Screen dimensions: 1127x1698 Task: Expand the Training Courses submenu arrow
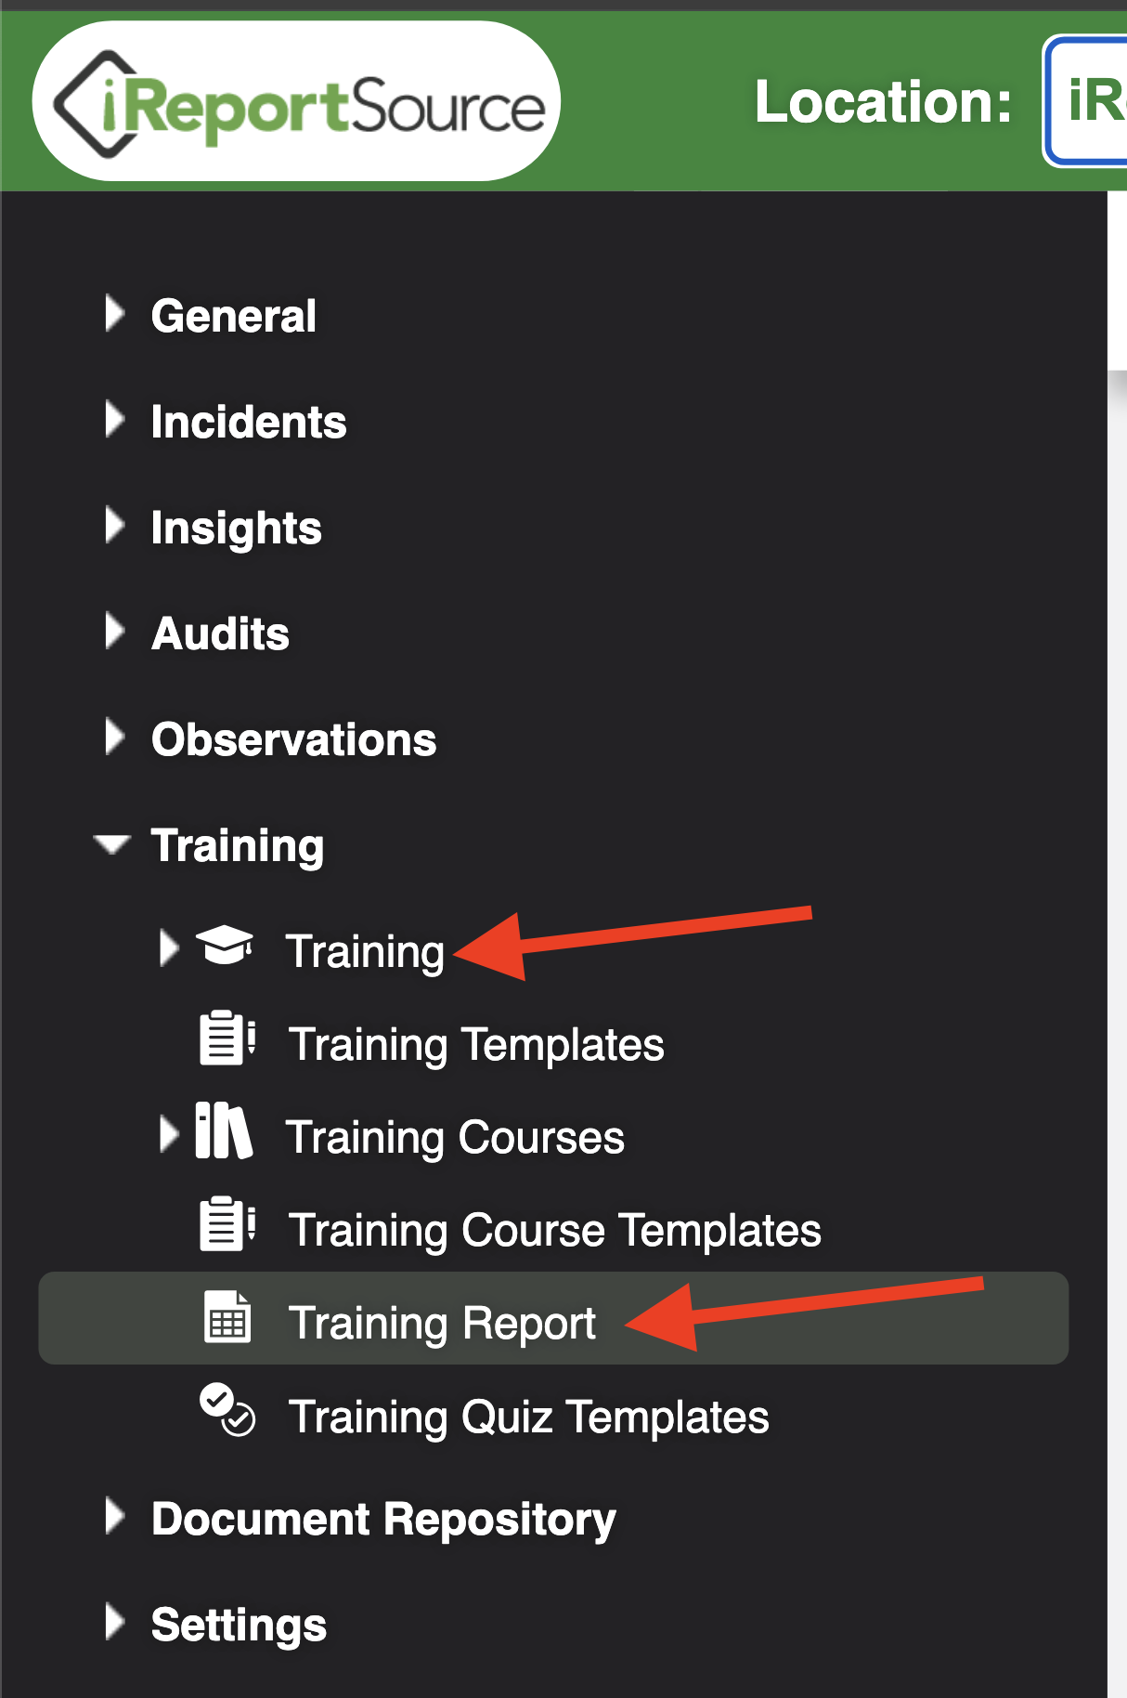click(x=169, y=1135)
